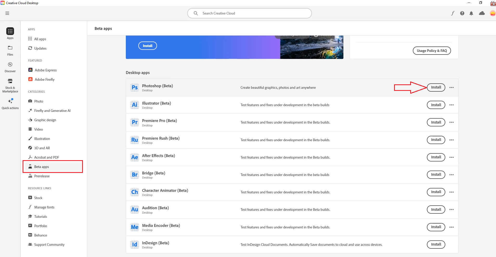Image resolution: width=496 pixels, height=257 pixels.
Task: Open more options for Illustrator (Beta)
Action: tap(452, 105)
